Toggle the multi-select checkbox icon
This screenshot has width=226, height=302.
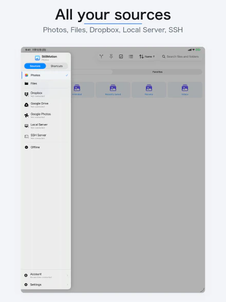121,57
